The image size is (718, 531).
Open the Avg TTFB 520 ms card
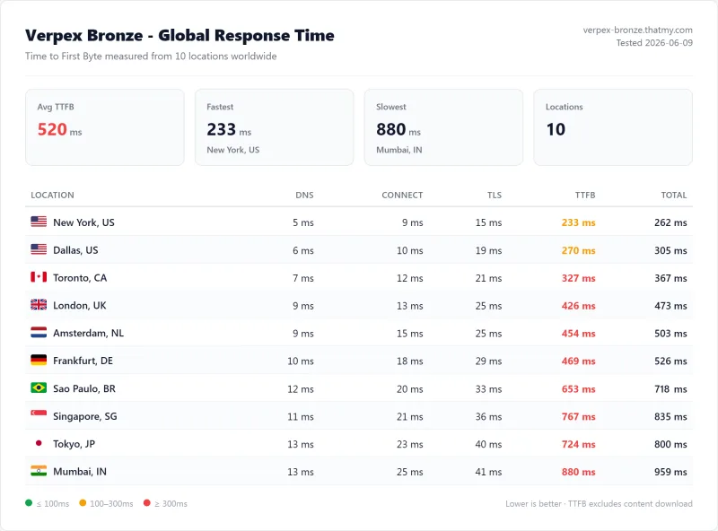105,127
